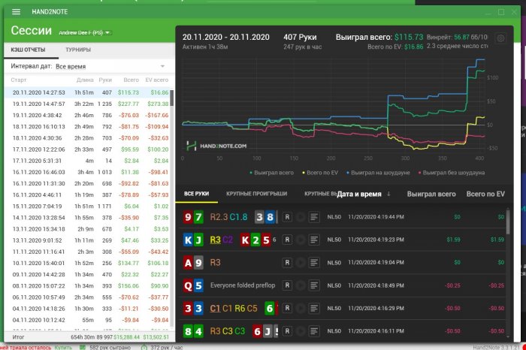Select session 17.11.2020 12:22:06
Image resolution: width=526 pixels, height=350 pixels.
point(88,149)
